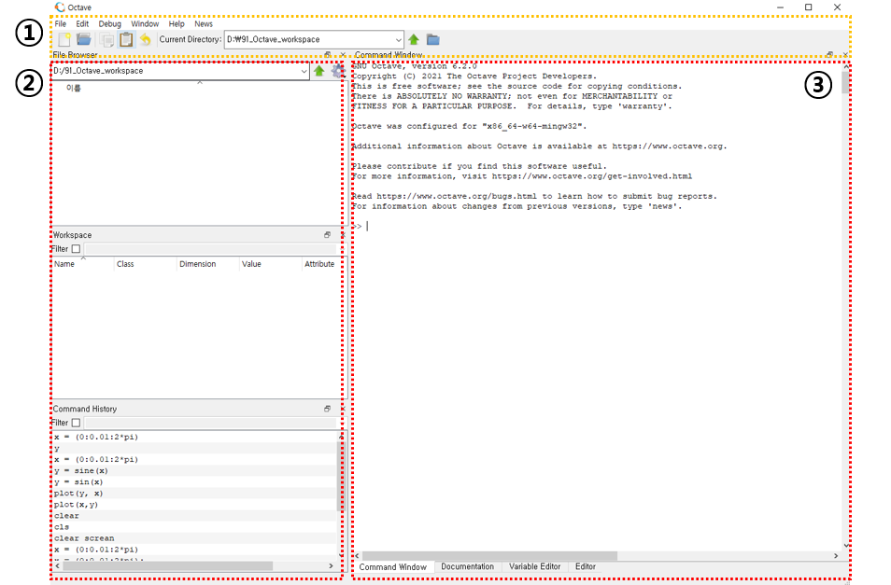Viewport: 891px width, 585px height.
Task: Undock the Command Window panel
Action: 830,55
